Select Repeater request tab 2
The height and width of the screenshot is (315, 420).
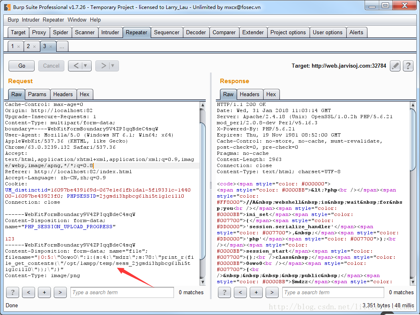[x=29, y=46]
